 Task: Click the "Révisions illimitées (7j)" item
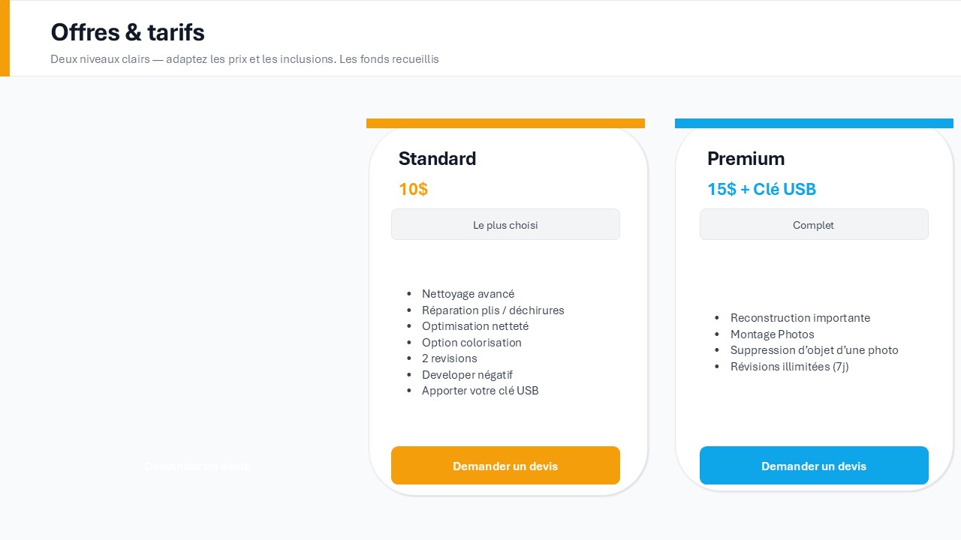coord(789,367)
